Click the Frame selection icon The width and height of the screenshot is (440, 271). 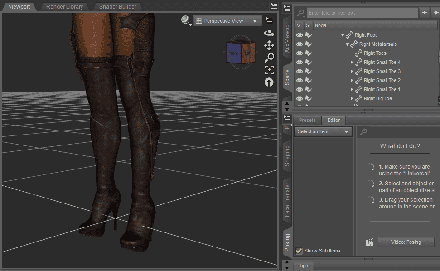pyautogui.click(x=269, y=70)
